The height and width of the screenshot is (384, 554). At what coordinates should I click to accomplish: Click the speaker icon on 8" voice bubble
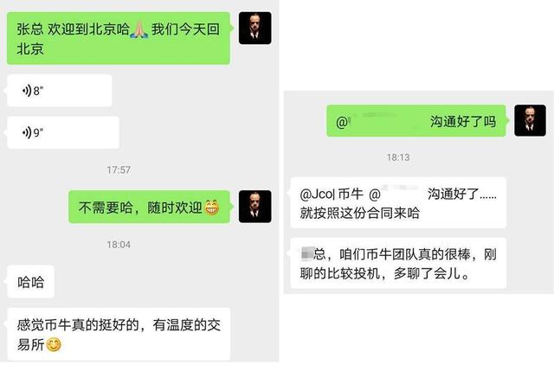click(x=27, y=91)
